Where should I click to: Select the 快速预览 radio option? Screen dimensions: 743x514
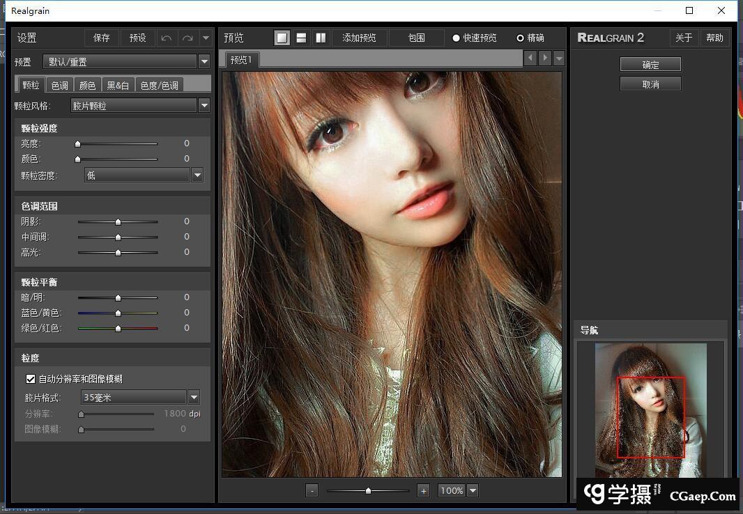point(457,38)
